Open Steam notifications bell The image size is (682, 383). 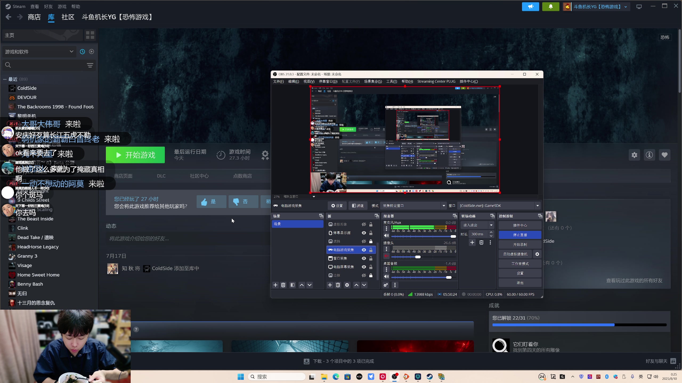click(551, 6)
